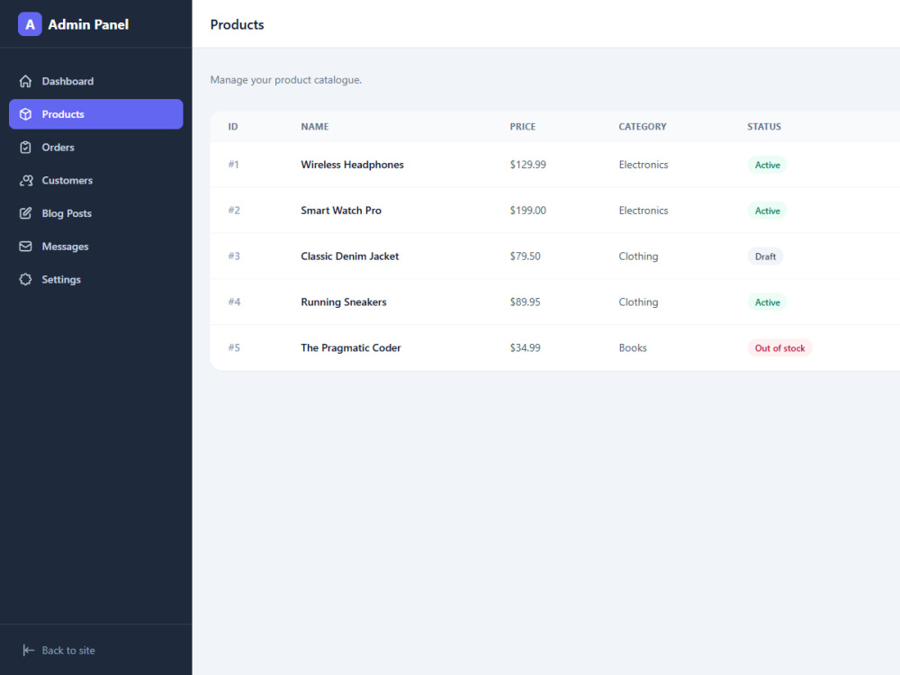Image resolution: width=900 pixels, height=675 pixels.
Task: Follow the Back to site link
Action: (x=58, y=650)
